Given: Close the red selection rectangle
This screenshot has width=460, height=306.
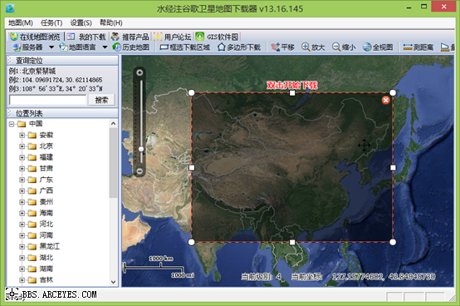Looking at the screenshot, I should tap(386, 100).
